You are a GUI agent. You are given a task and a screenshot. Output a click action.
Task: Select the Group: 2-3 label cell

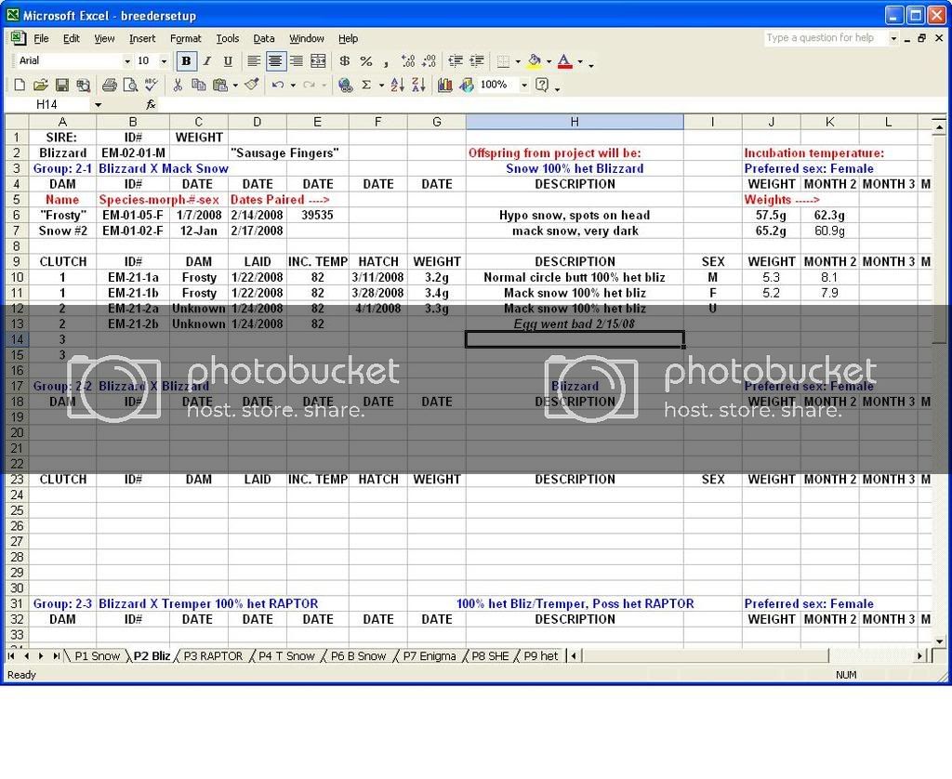tap(61, 603)
